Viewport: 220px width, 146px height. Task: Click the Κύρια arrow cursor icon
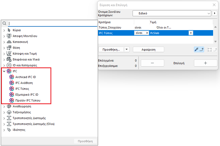pyautogui.click(x=9, y=30)
